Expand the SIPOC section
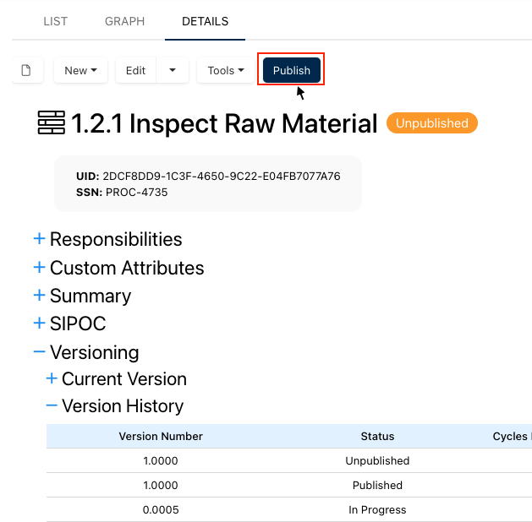The image size is (532, 522). click(39, 324)
